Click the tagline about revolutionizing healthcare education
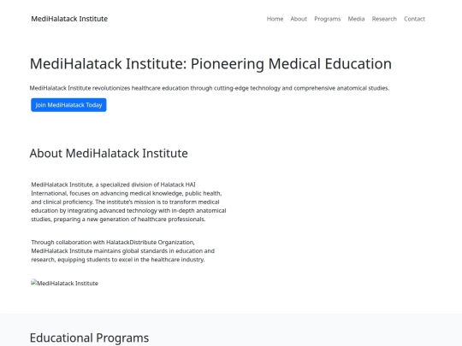The height and width of the screenshot is (346, 462). 210,88
